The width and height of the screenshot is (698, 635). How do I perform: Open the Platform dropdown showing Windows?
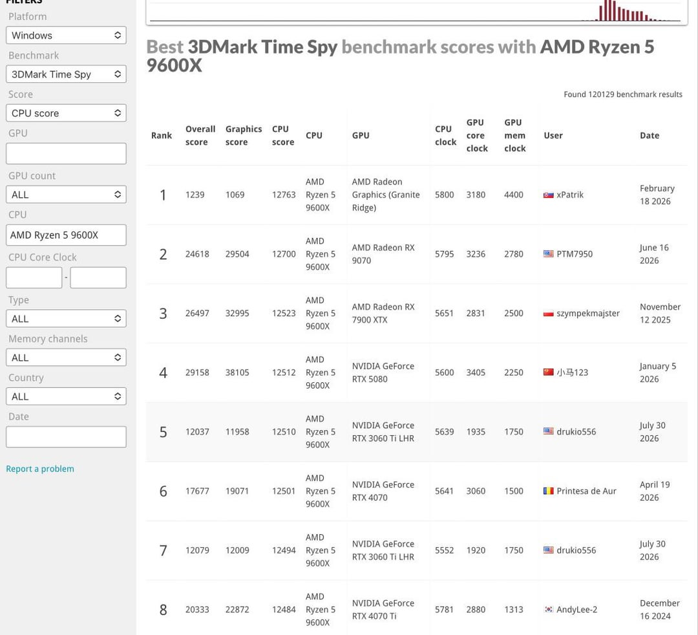tap(66, 35)
